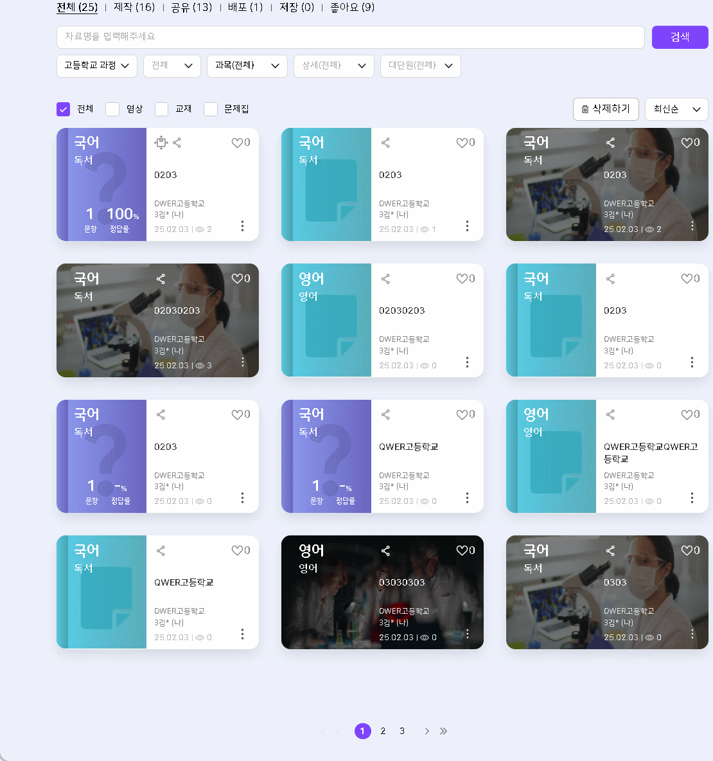Switch to the 제작 (16) tab
Viewport: 713px width, 761px height.
coord(134,8)
